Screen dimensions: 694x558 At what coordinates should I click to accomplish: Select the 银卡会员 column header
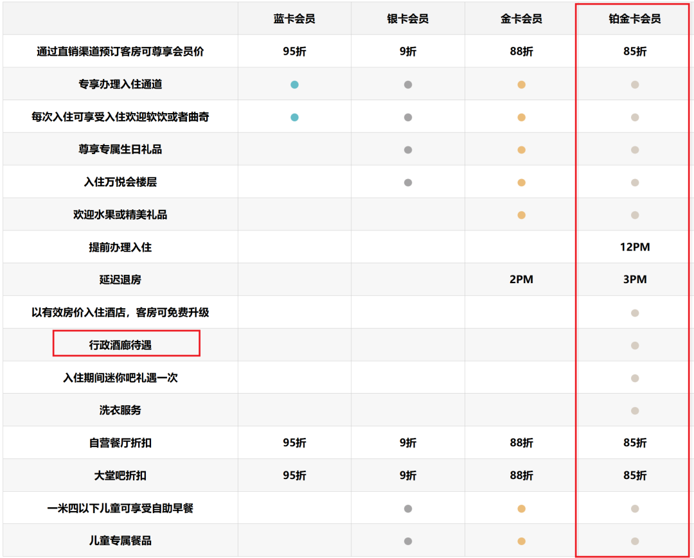click(x=408, y=19)
